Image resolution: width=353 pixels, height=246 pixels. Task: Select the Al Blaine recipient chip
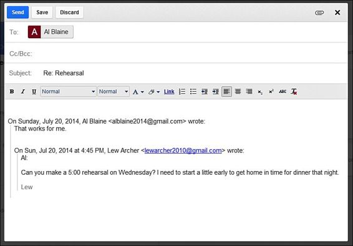[x=51, y=32]
